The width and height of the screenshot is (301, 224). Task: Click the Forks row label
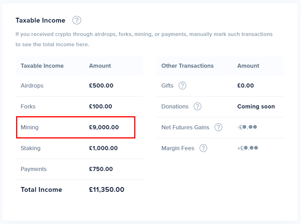[x=28, y=107]
